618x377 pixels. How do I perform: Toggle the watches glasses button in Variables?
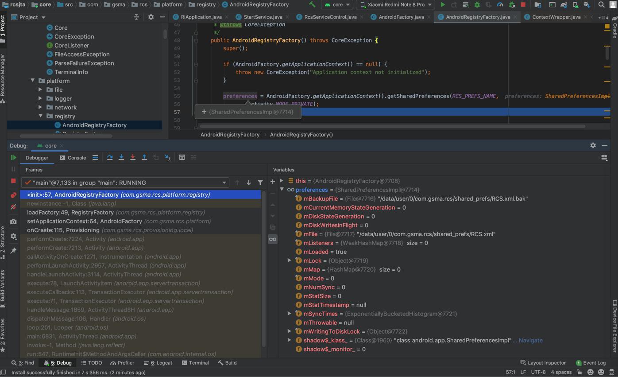(x=272, y=239)
